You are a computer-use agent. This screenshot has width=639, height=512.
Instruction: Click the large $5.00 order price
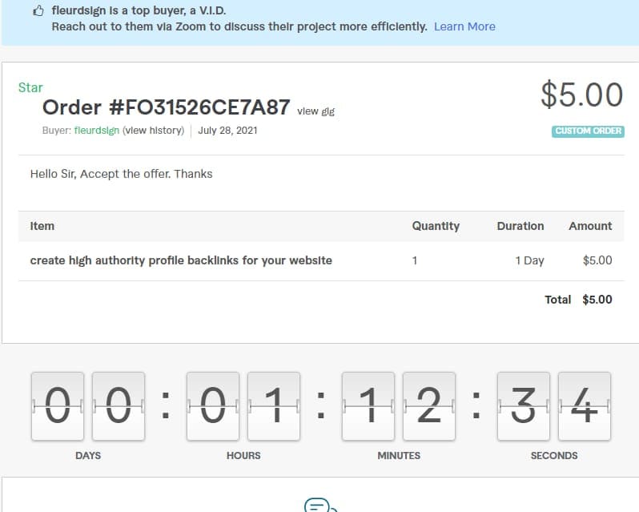(581, 95)
